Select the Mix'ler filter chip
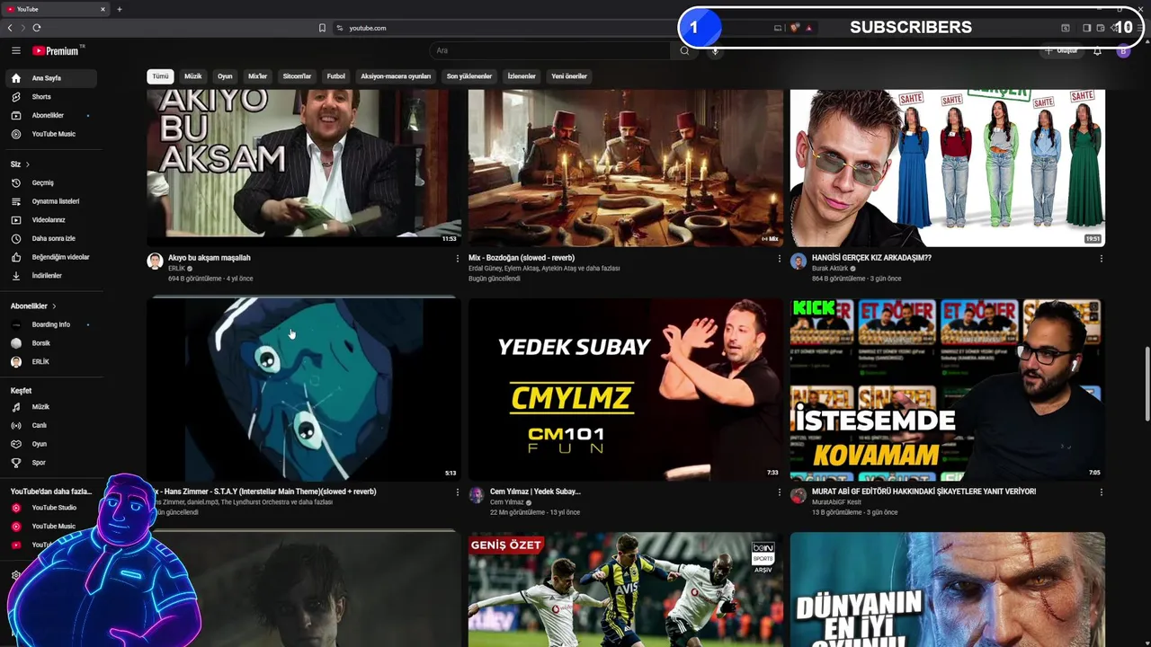The height and width of the screenshot is (647, 1151). tap(258, 76)
